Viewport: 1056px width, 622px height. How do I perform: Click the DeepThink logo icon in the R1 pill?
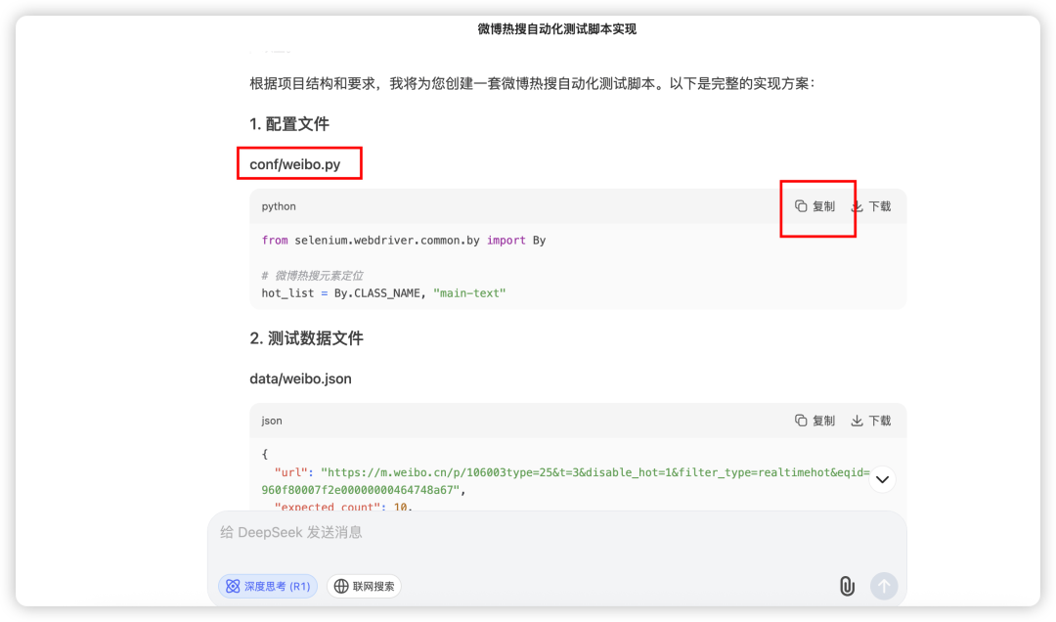[x=232, y=586]
